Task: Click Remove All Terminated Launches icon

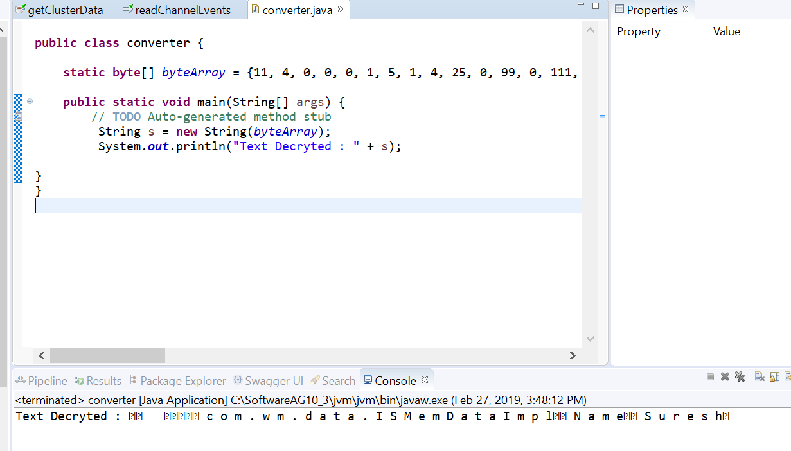Action: pos(740,377)
